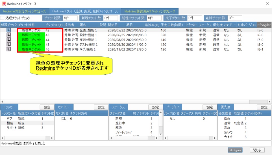Click the RfcAgiler button
This screenshot has height=155, width=272.
235,150
